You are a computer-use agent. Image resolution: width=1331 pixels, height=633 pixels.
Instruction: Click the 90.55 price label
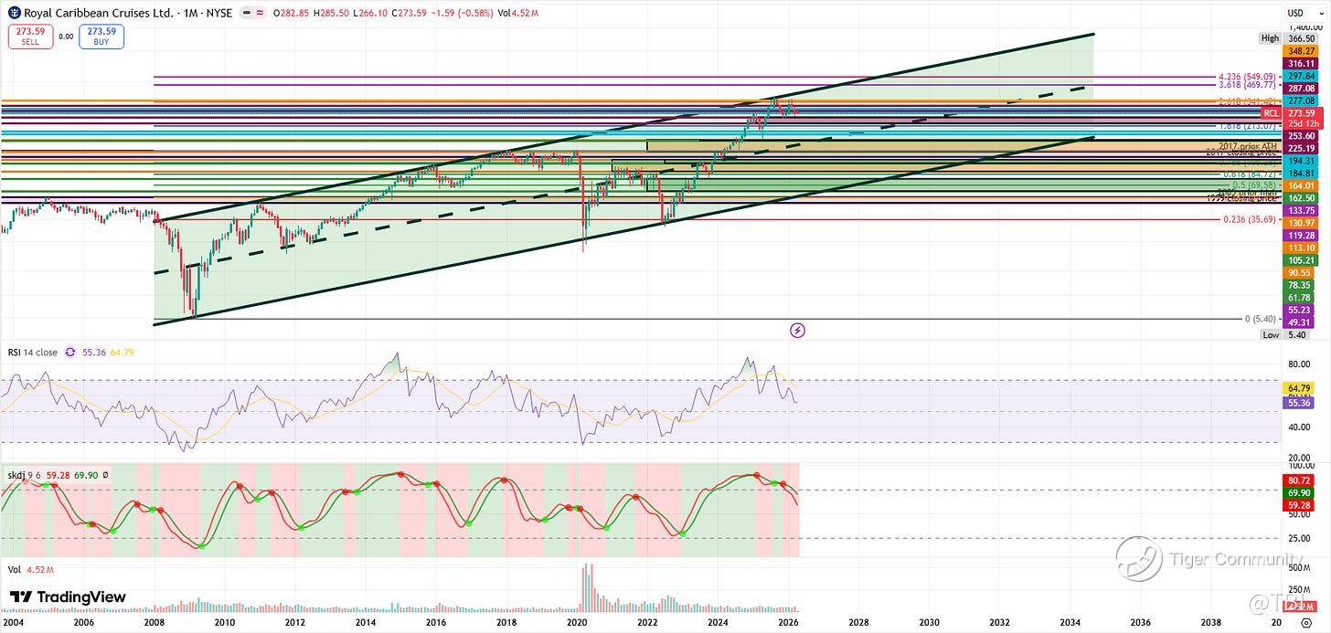[x=1300, y=272]
